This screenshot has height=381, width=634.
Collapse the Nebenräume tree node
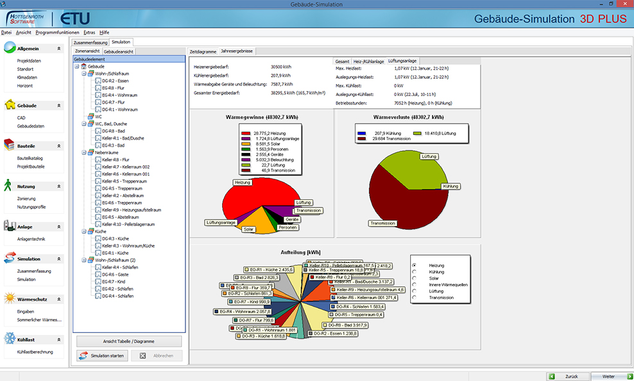[x=83, y=153]
